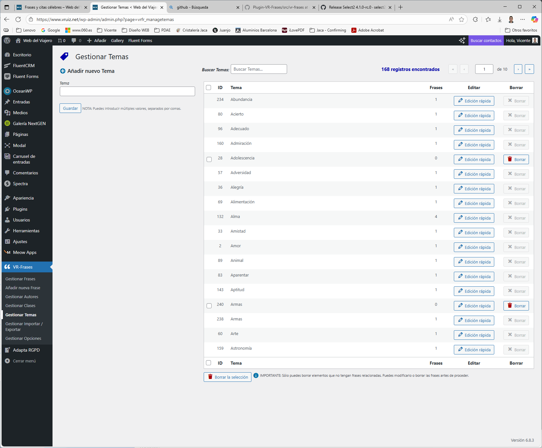
Task: Open Apariencia using its paintbrush icon
Action: point(7,198)
